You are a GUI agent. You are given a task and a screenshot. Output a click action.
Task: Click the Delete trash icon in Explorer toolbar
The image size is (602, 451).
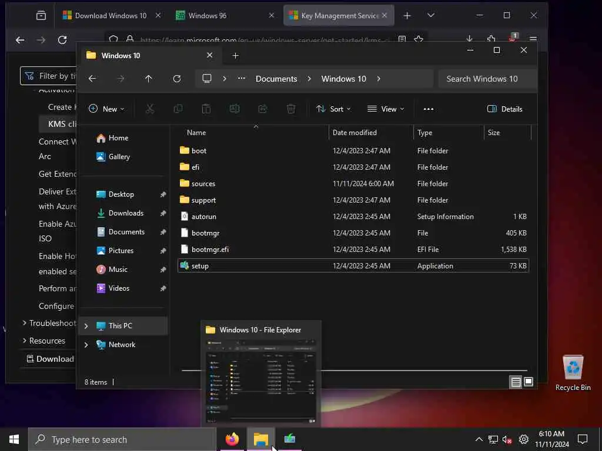point(291,109)
